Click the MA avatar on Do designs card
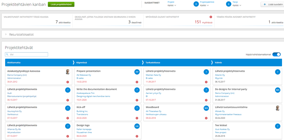 [277, 90]
